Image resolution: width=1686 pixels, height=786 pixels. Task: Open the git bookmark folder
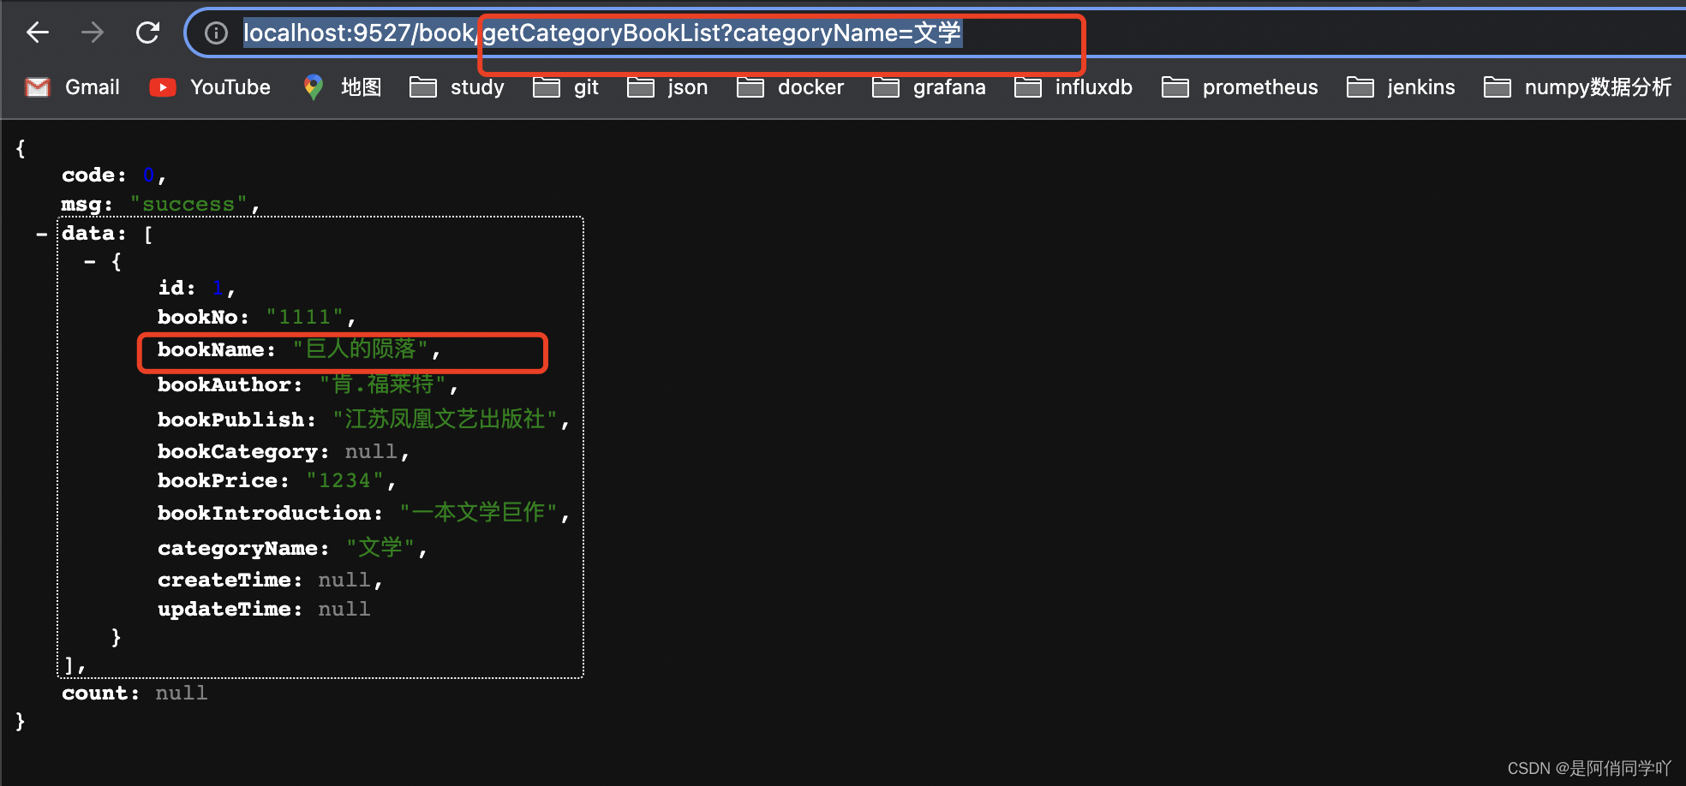tap(565, 87)
